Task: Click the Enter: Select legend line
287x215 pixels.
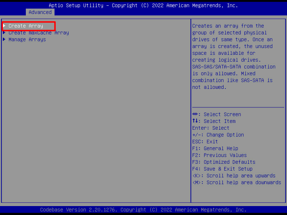Action: 211,128
